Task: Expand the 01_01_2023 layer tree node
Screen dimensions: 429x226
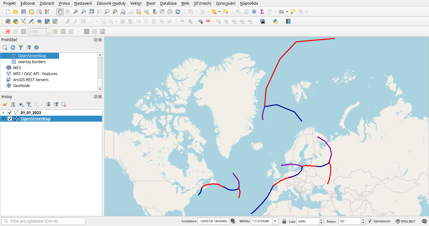Action: click(3, 113)
